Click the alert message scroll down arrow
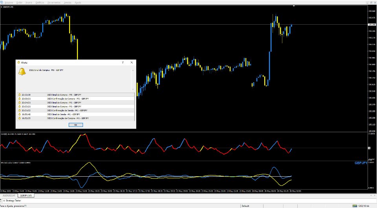Screen dimensions: 377x208 click(133, 89)
